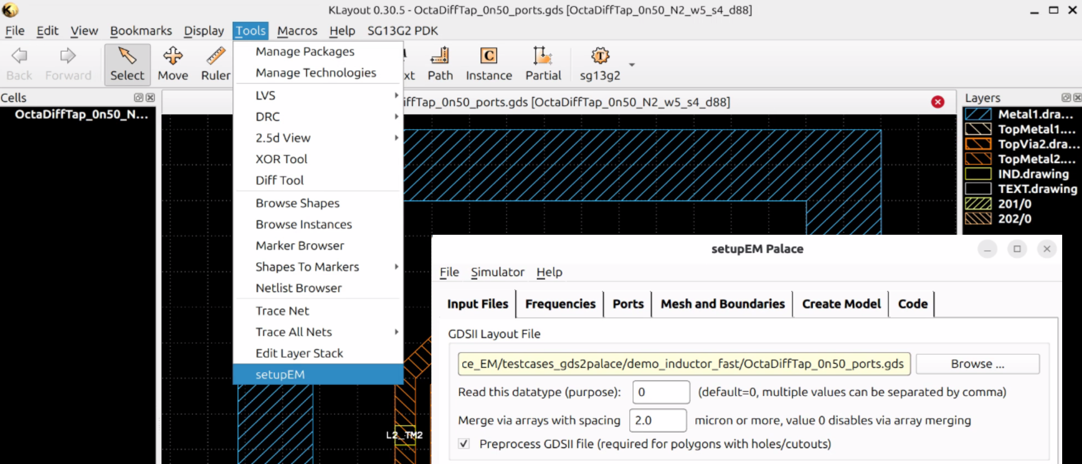Image resolution: width=1082 pixels, height=464 pixels.
Task: Open the Bookmarks menu
Action: [x=141, y=31]
